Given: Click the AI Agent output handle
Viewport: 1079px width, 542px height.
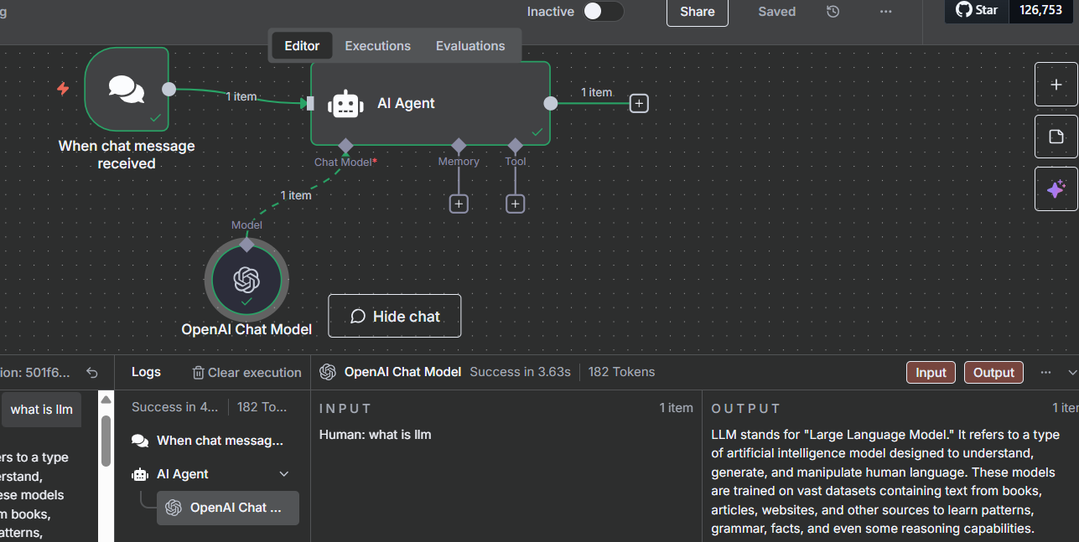Looking at the screenshot, I should click(550, 103).
